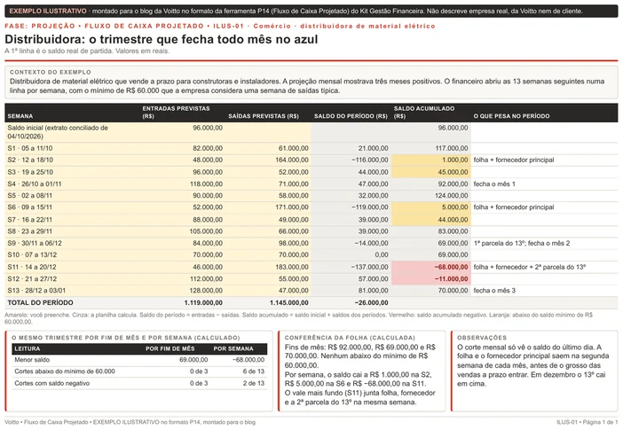Click the note 'fecha o mês 3'
623x430 pixels.
[x=494, y=290]
